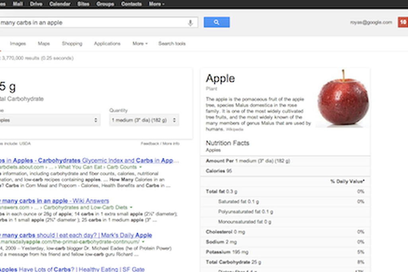
Task: Open the food type dropdown showing apples
Action: (x=49, y=120)
